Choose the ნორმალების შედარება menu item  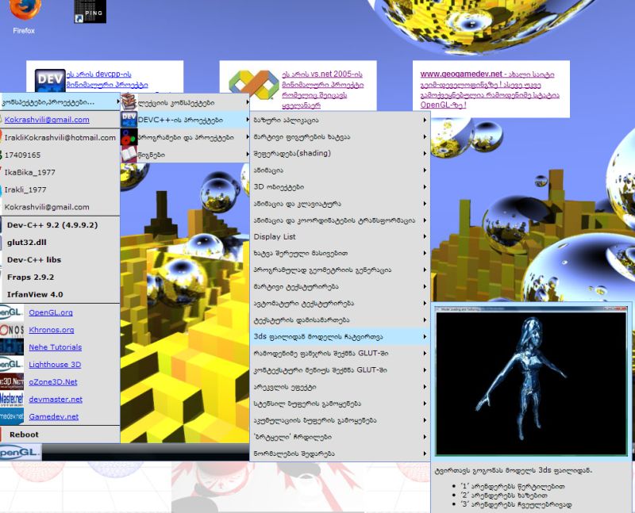[340, 454]
